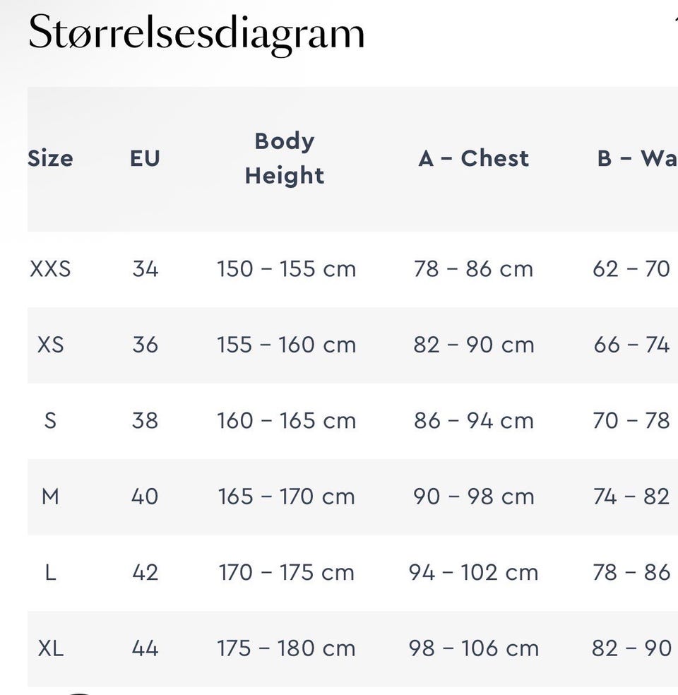Image resolution: width=678 pixels, height=695 pixels.
Task: Click the 150 – 155 cm height cell
Action: tap(286, 269)
